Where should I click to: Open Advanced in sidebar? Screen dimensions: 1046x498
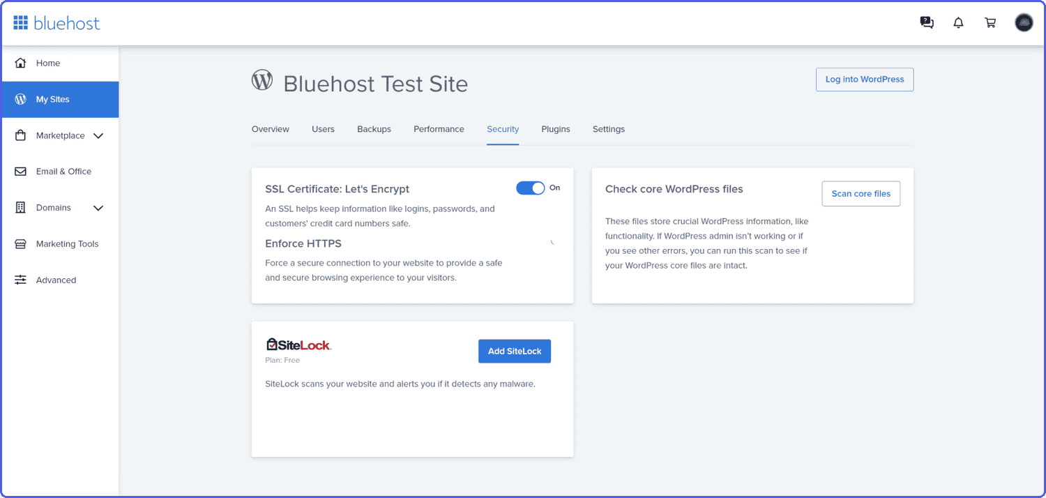[56, 280]
